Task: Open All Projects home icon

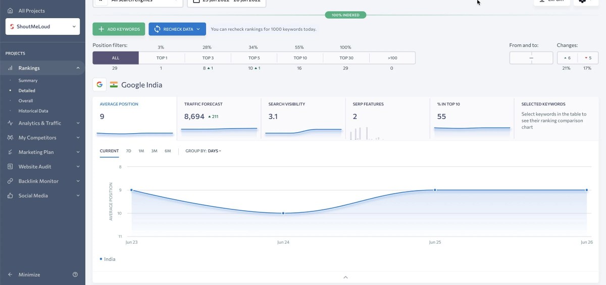Action: click(10, 11)
